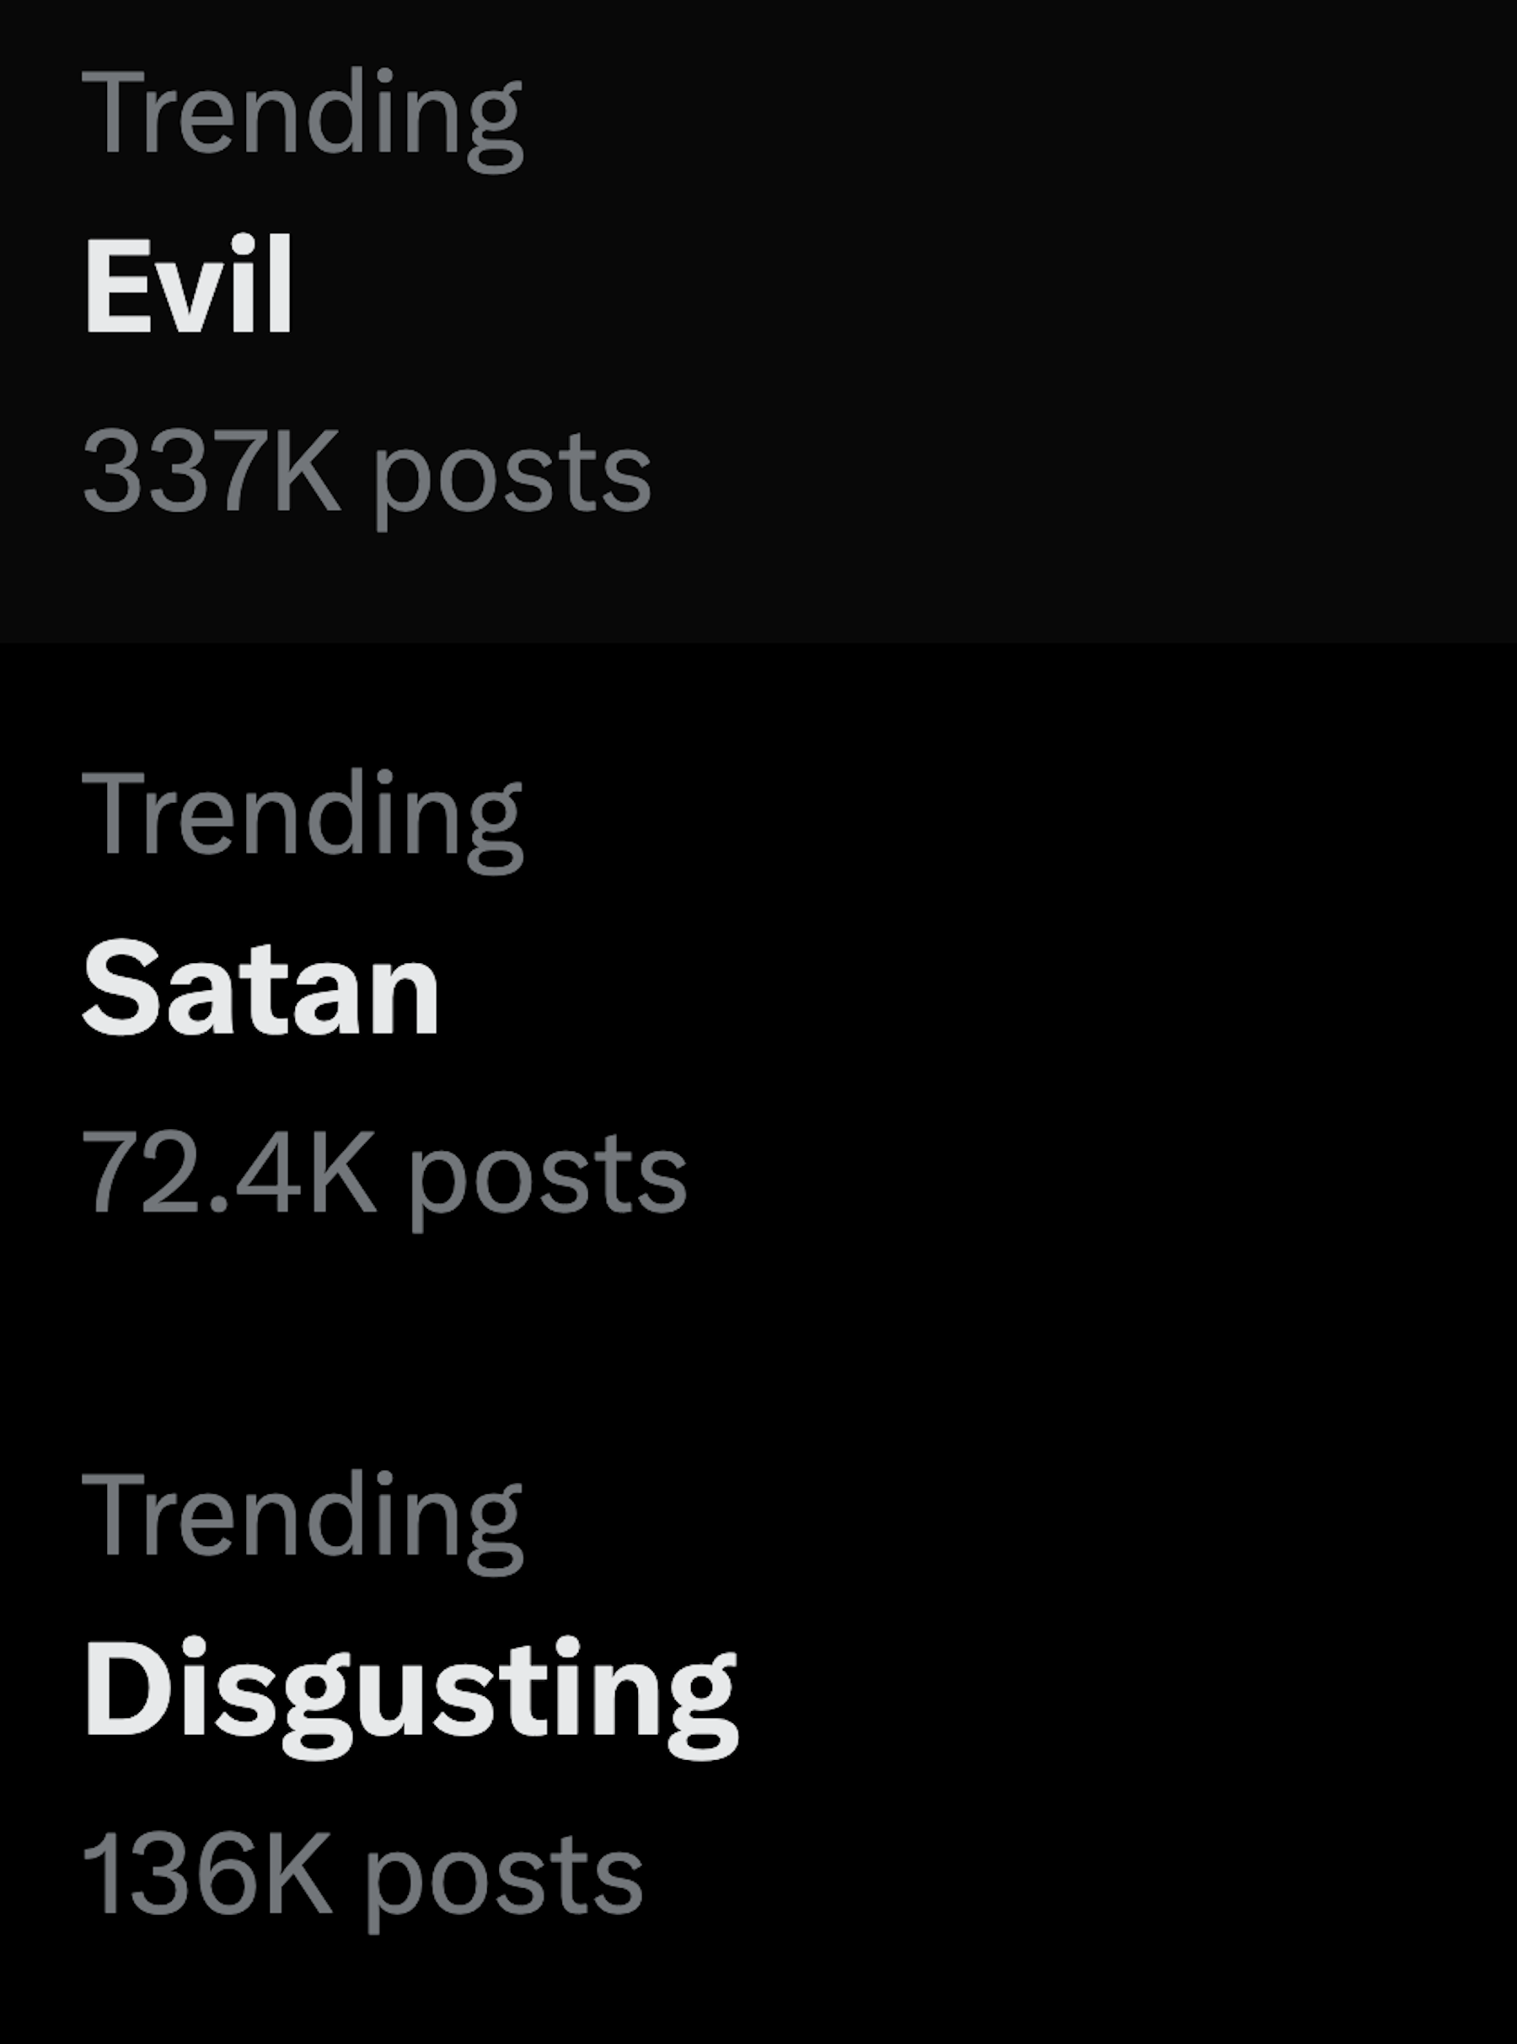Image resolution: width=1517 pixels, height=2044 pixels.
Task: Open the Evil trending topic
Action: tap(188, 285)
